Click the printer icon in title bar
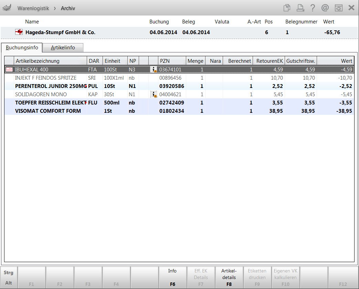Viewport: 359px width, 289px height. 300,8
